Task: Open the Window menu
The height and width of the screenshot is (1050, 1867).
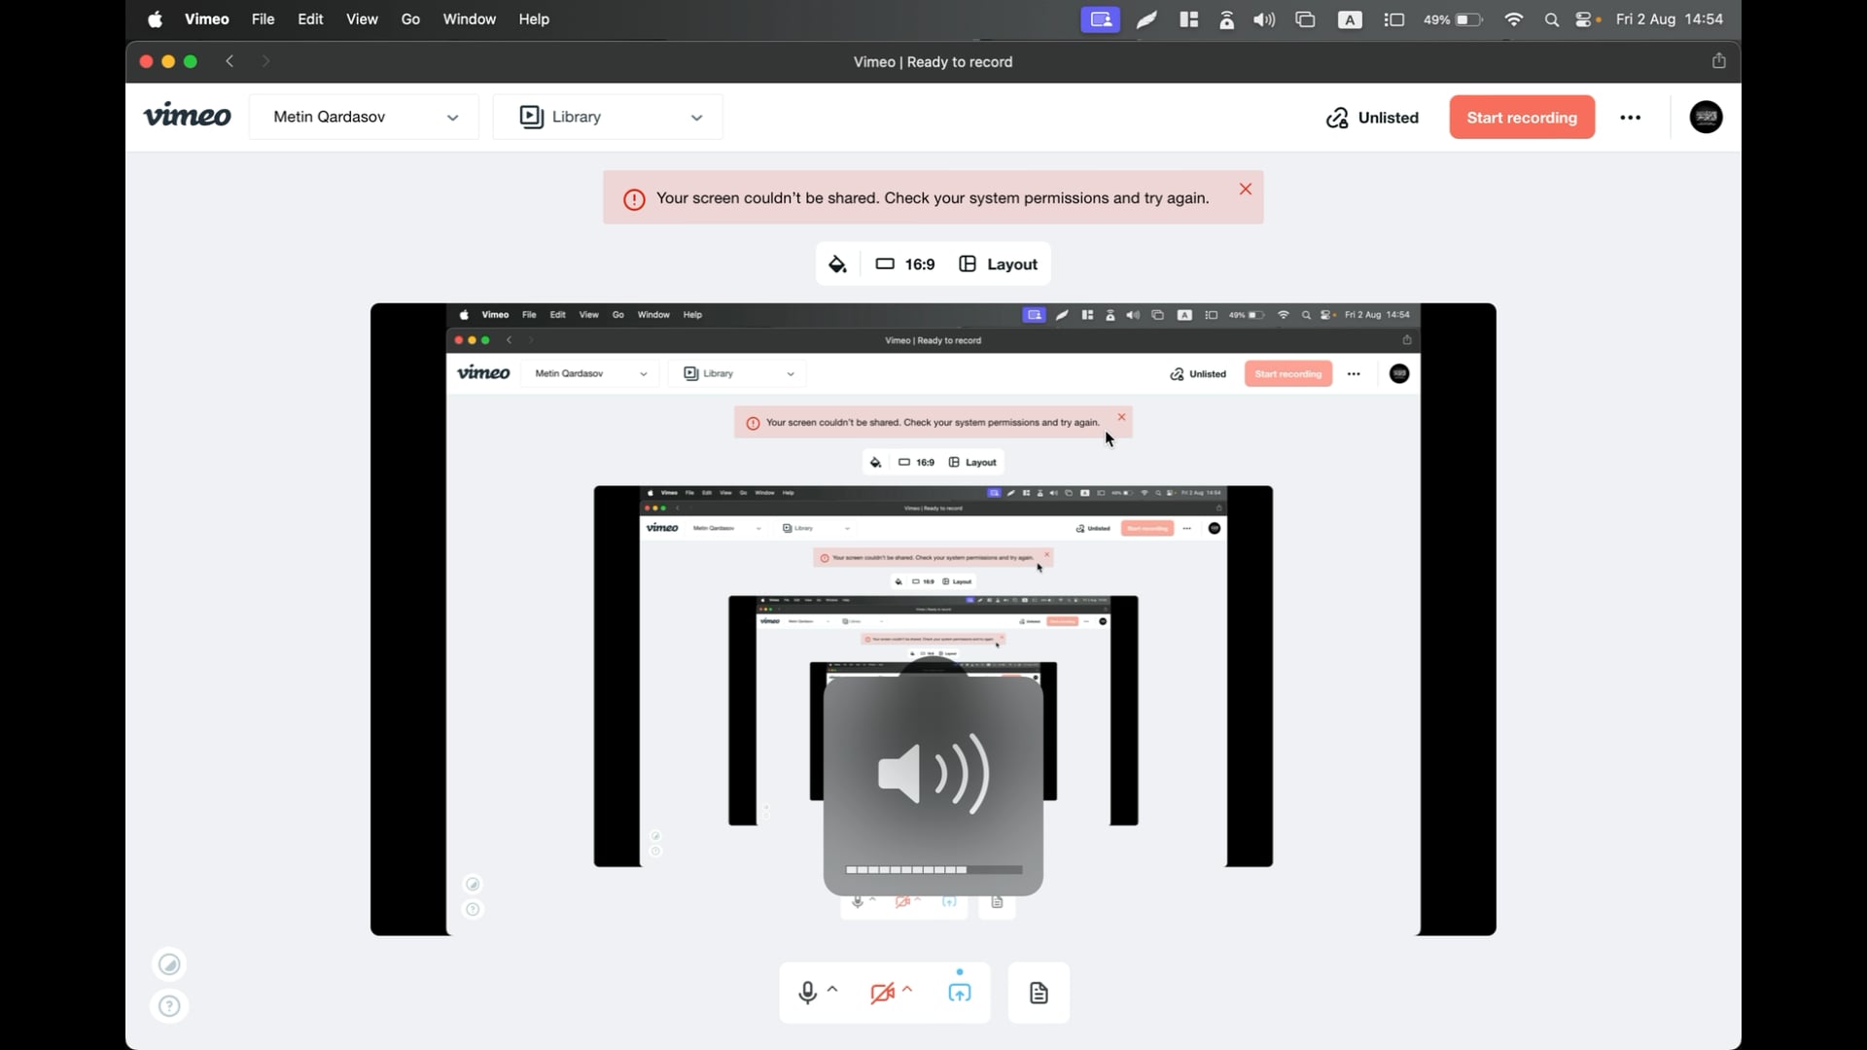Action: [469, 19]
